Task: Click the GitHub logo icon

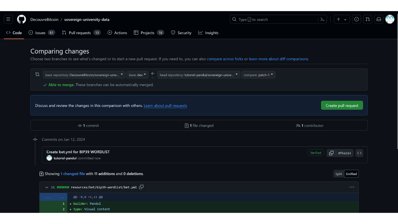Action: point(21,19)
